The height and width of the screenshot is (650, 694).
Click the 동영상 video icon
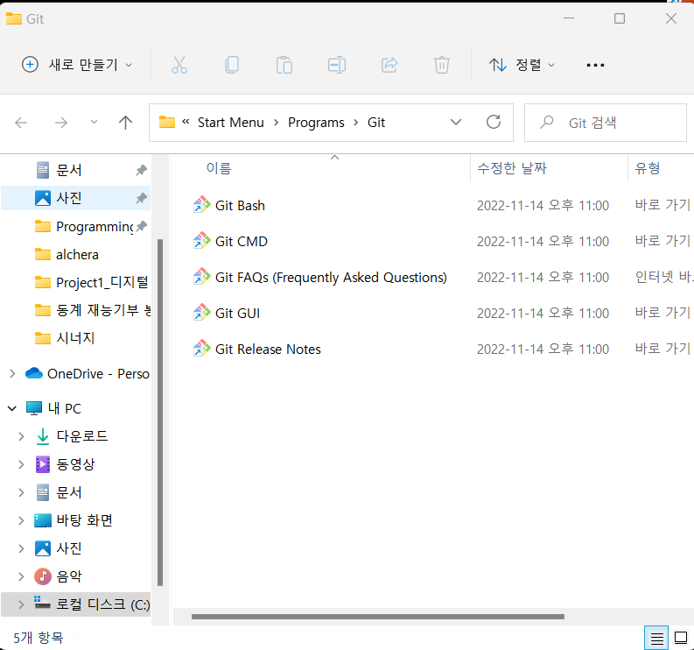pyautogui.click(x=43, y=464)
